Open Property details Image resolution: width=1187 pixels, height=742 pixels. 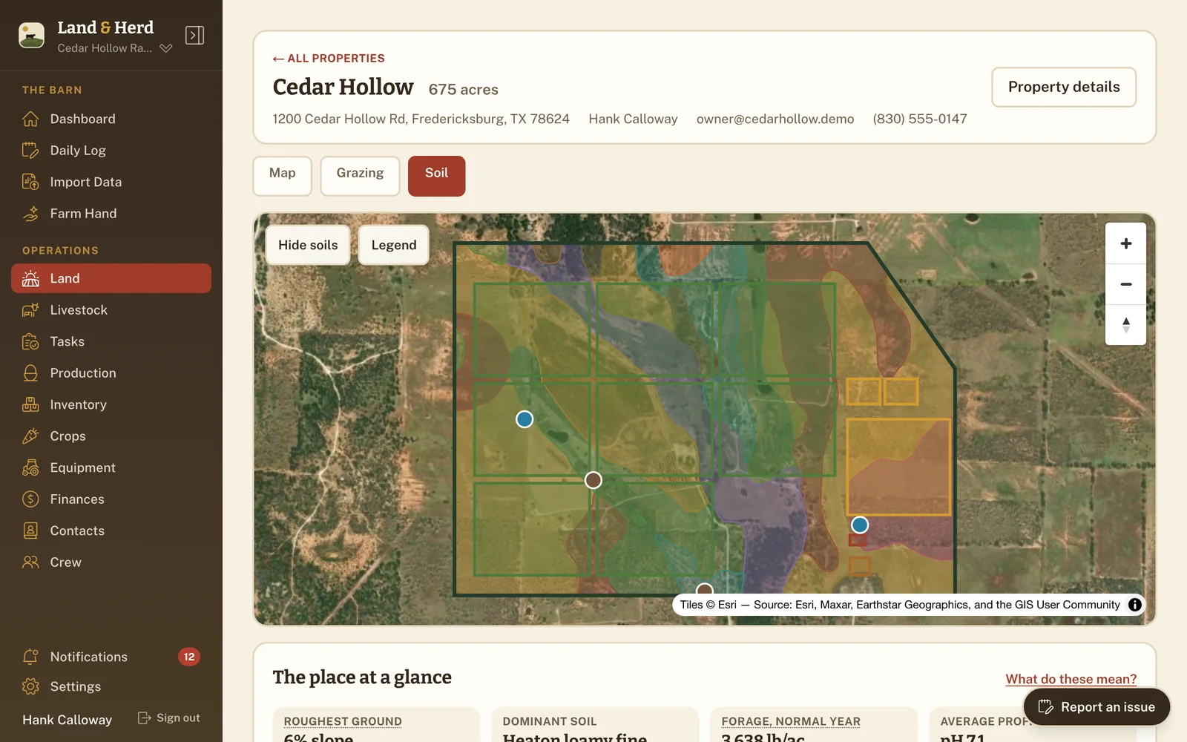pyautogui.click(x=1064, y=87)
